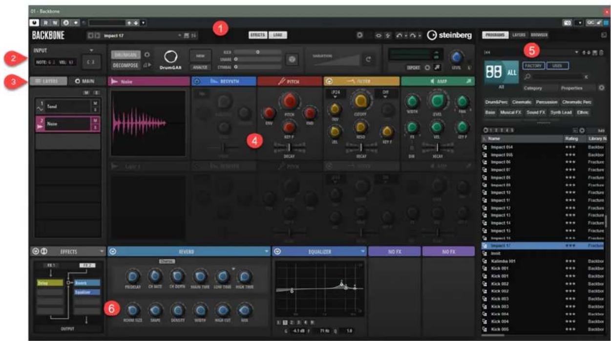Click the trash icon in browser toolbar

pyautogui.click(x=601, y=52)
